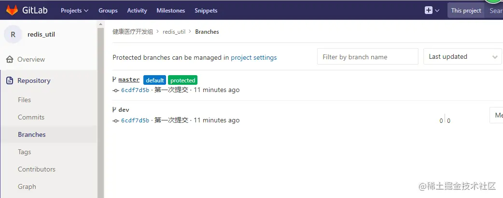Open Tags under Repository
The height and width of the screenshot is (198, 503).
point(25,152)
